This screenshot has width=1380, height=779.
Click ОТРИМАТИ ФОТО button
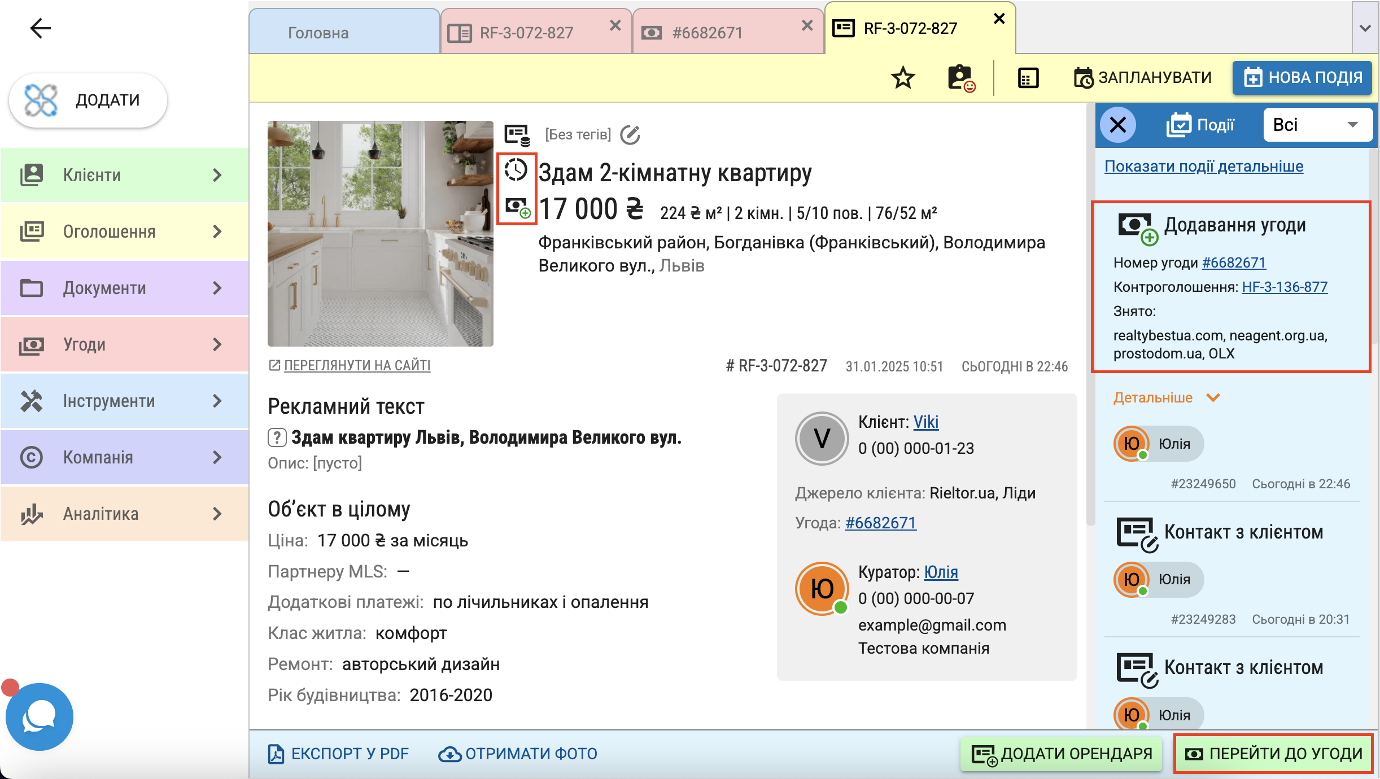(x=517, y=754)
